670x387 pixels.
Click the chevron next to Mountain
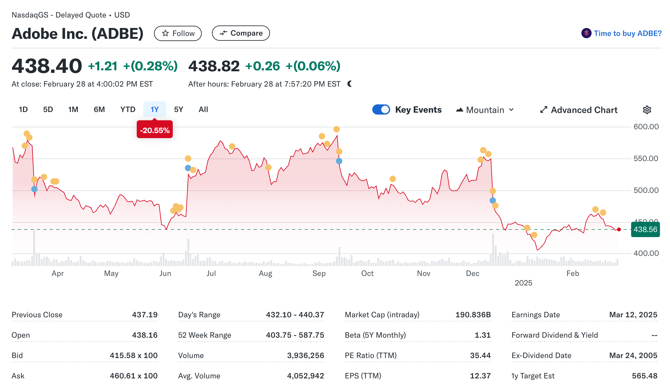pos(512,110)
